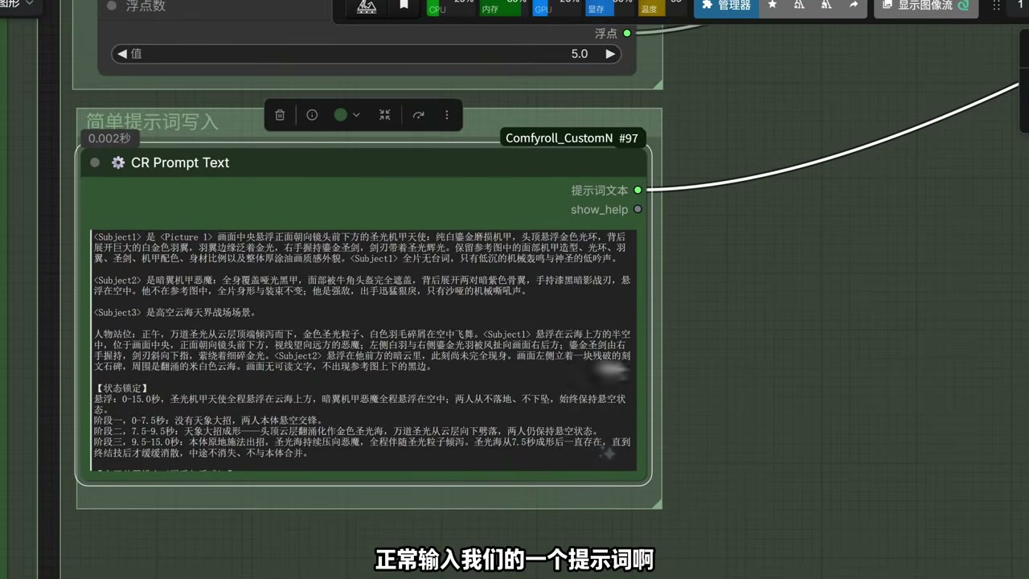Decrease 值 using the left arrow

122,54
